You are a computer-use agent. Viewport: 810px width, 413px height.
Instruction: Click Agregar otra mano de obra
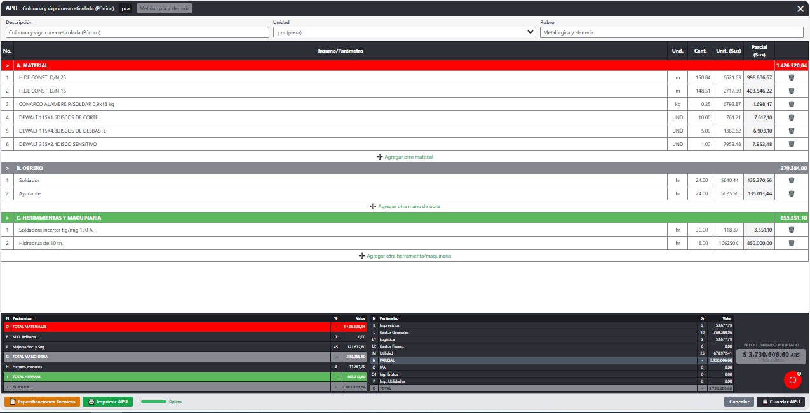pos(405,206)
